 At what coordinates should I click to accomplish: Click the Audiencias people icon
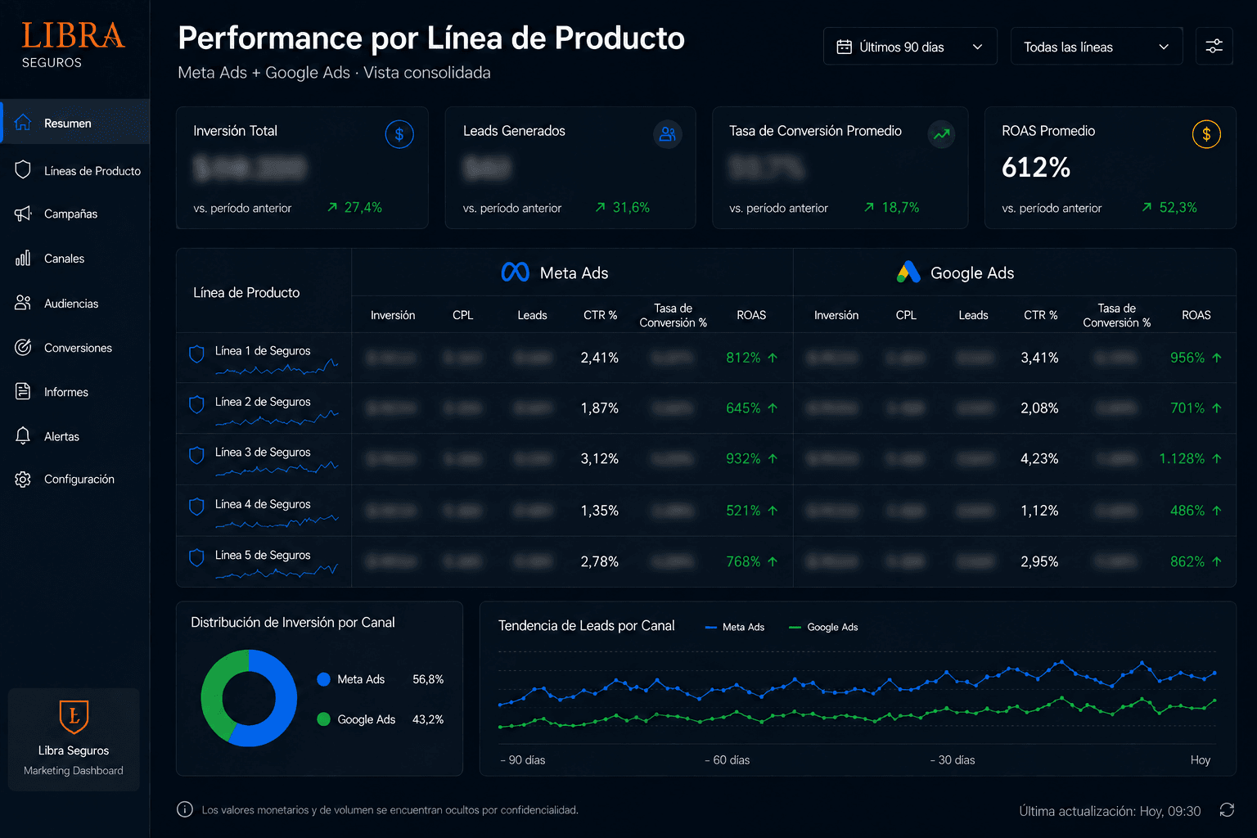coord(23,303)
